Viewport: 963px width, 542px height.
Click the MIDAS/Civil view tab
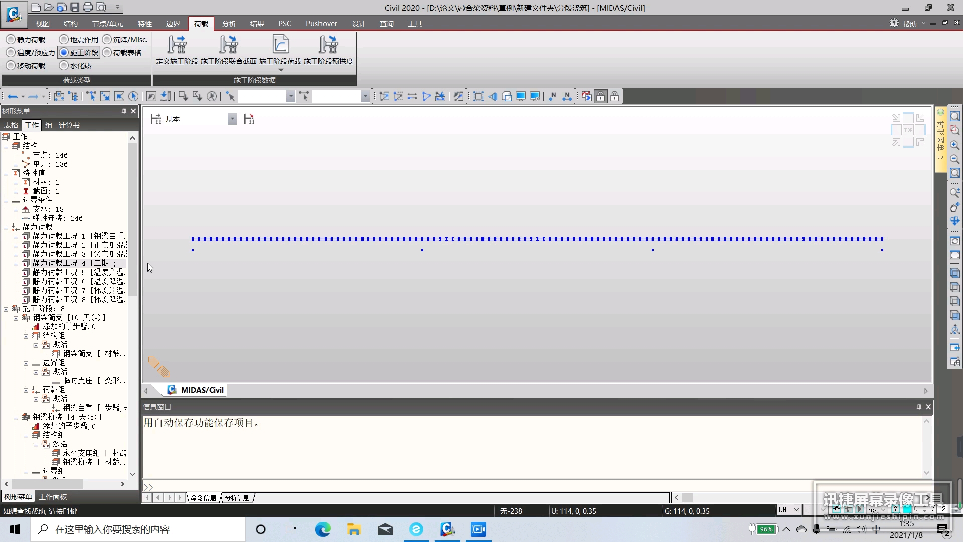[196, 390]
